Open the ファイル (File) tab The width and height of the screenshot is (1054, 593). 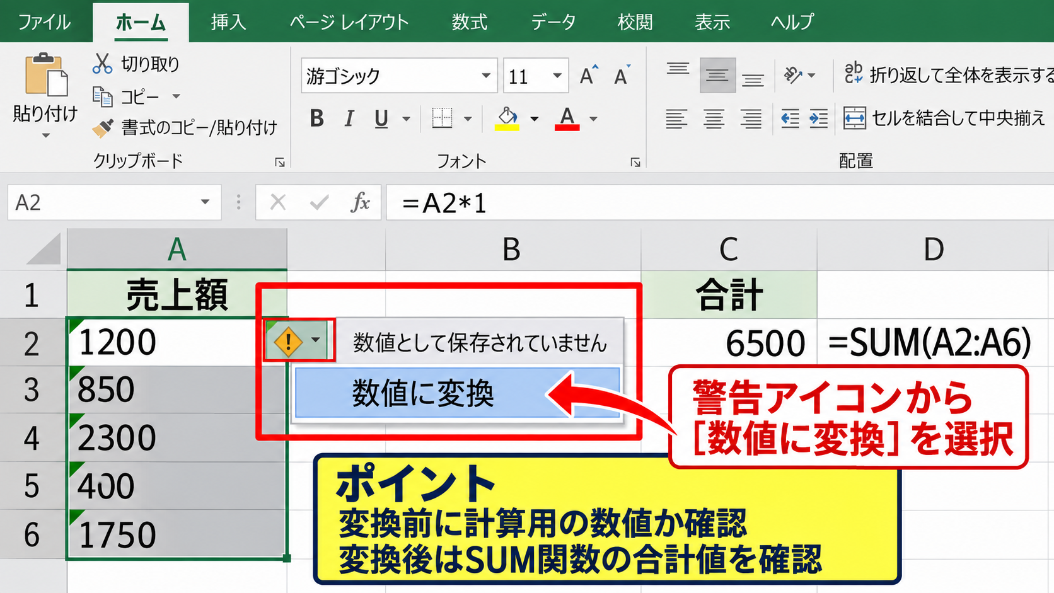[44, 22]
